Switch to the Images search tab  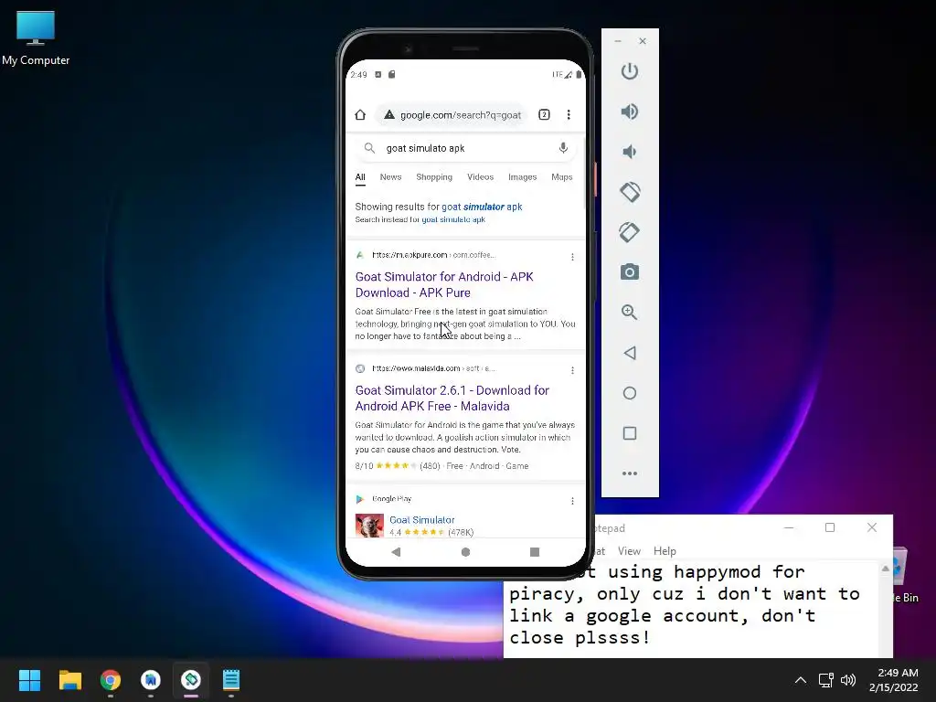(522, 177)
